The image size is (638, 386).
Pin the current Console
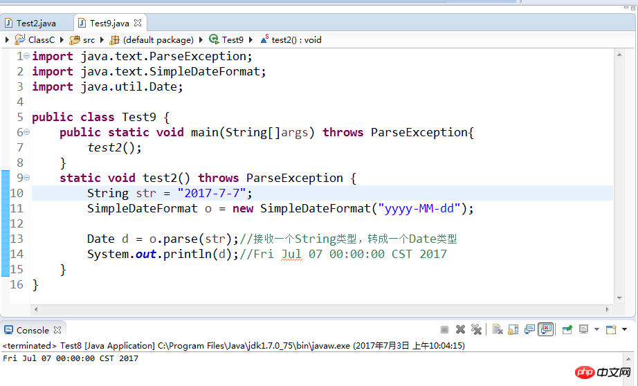(567, 329)
